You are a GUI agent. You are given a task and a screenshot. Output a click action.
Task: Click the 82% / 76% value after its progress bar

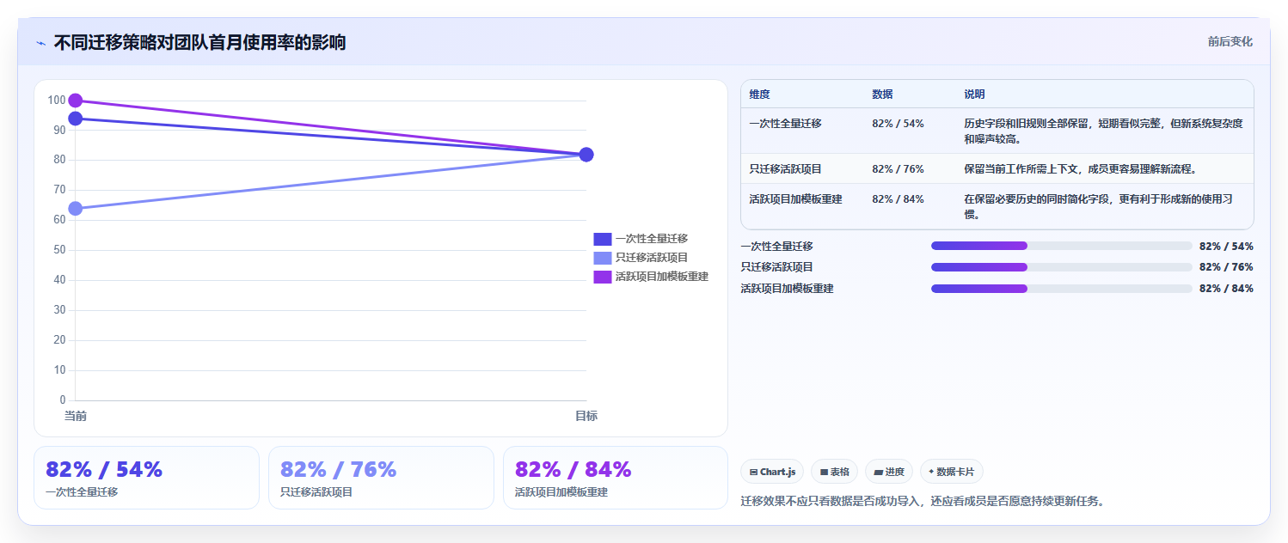click(x=1226, y=267)
